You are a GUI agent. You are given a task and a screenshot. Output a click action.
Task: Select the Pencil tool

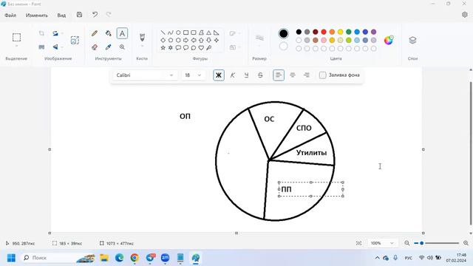(x=95, y=33)
